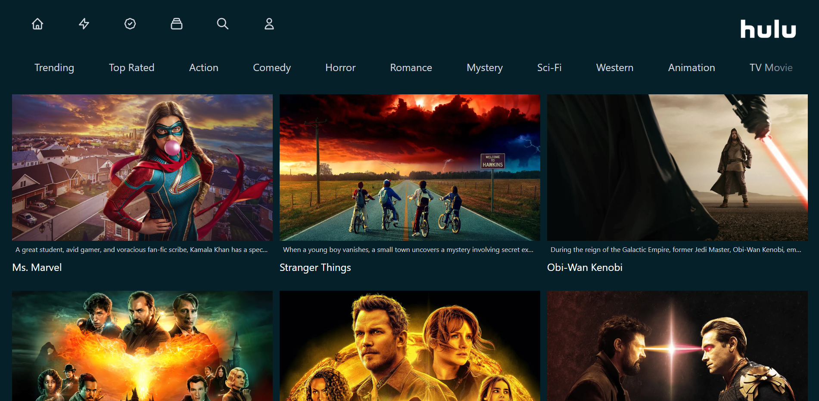The width and height of the screenshot is (819, 401).
Task: Open the Jurassic World dinosaur poster
Action: pyautogui.click(x=410, y=346)
